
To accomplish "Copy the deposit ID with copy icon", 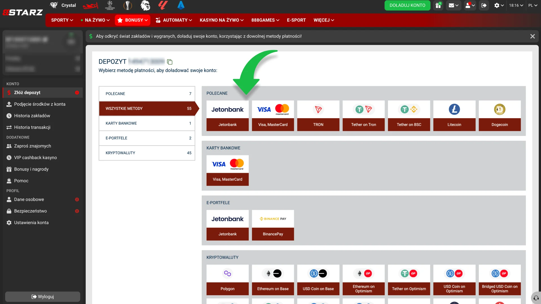I will [170, 62].
